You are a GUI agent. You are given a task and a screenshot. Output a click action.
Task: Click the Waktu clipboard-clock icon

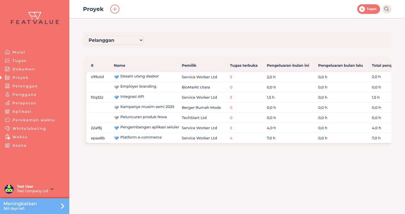(x=8, y=137)
